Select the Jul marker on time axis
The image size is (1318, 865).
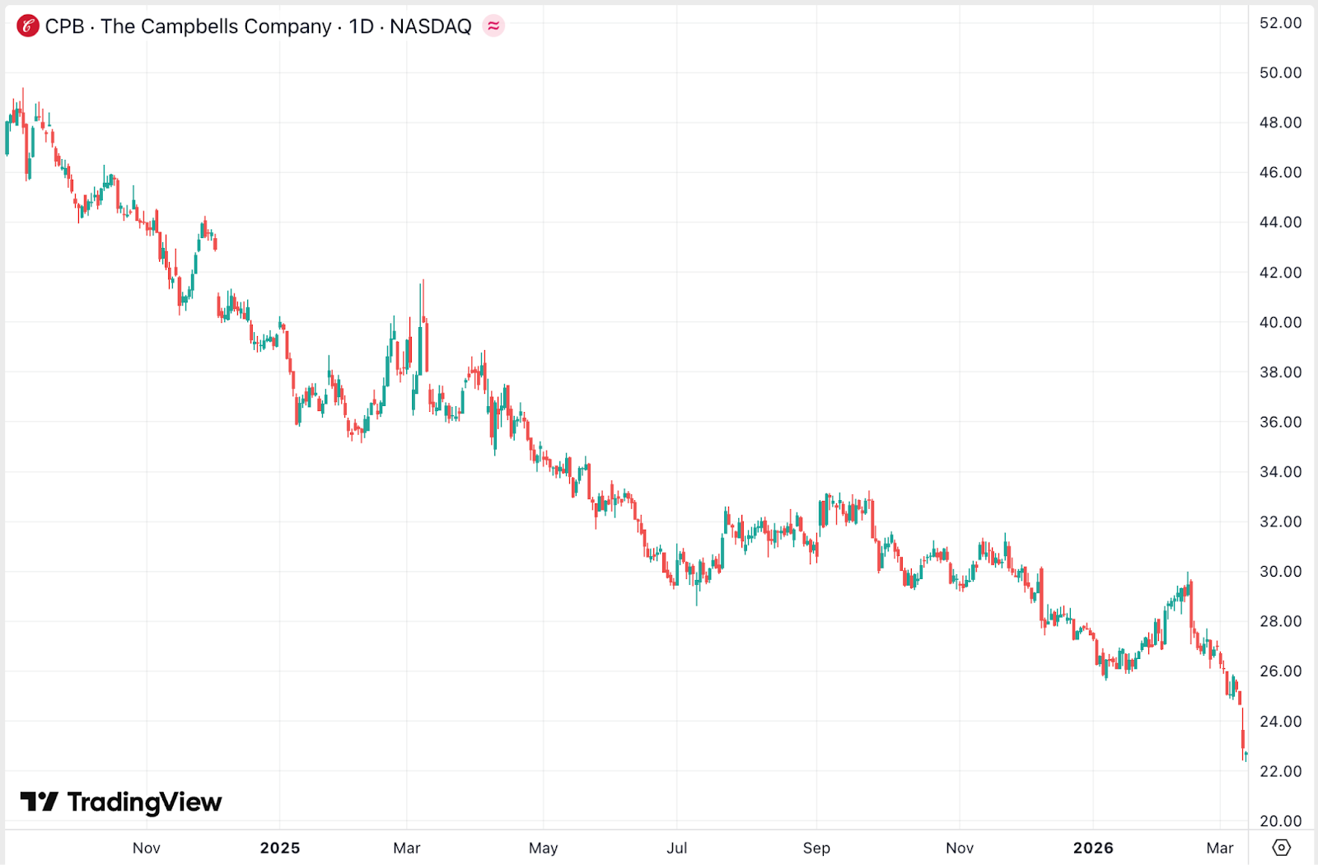676,848
